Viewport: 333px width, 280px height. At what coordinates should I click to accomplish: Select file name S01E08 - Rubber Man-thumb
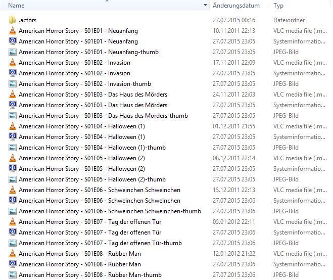coord(90,275)
